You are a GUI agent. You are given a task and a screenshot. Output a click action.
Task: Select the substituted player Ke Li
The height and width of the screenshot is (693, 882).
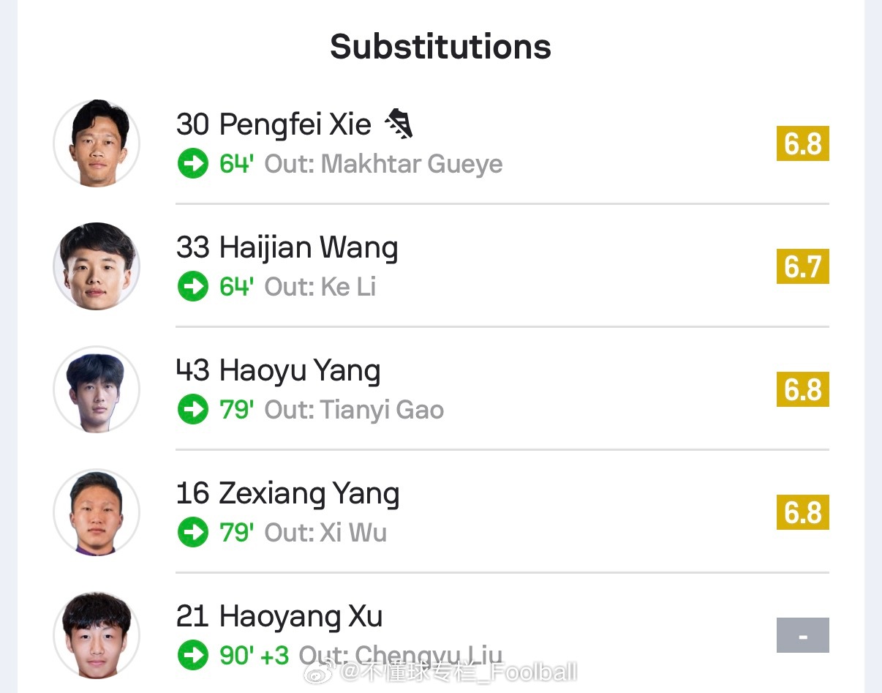350,287
